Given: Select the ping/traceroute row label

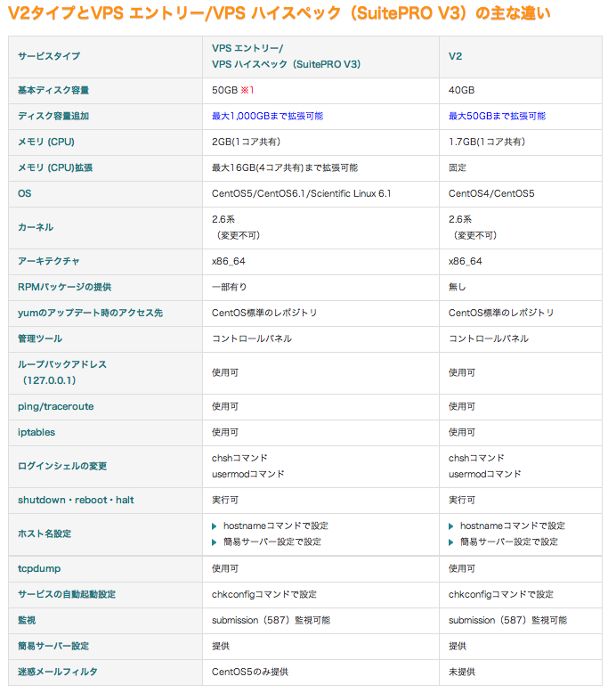Looking at the screenshot, I should point(55,406).
